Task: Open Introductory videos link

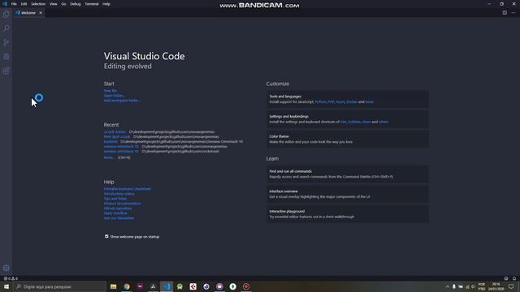Action: pyautogui.click(x=119, y=194)
